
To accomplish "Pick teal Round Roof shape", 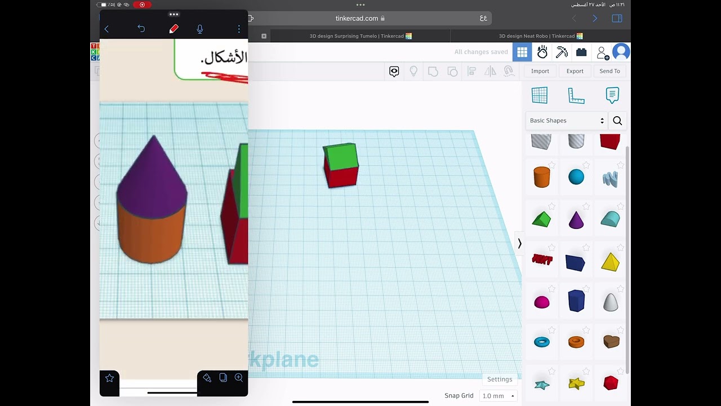I will pos(610,219).
